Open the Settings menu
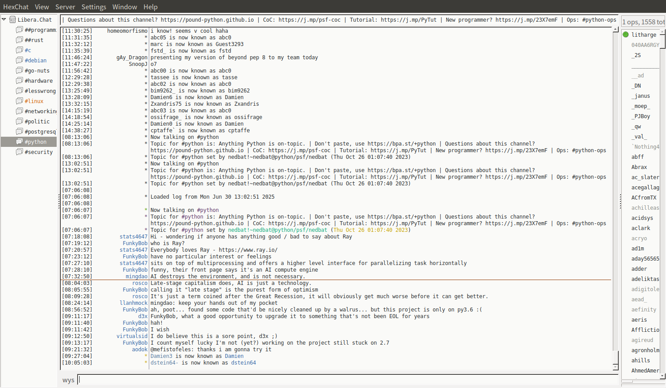 tap(93, 7)
